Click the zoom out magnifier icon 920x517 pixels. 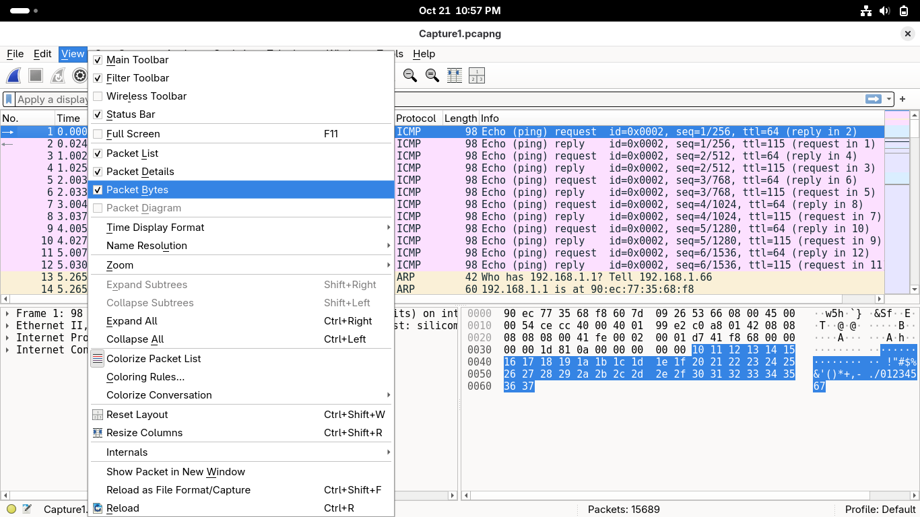(x=409, y=75)
